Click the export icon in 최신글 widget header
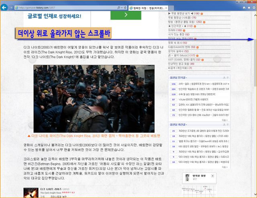Screen dimensions: 257x198 click(224, 125)
